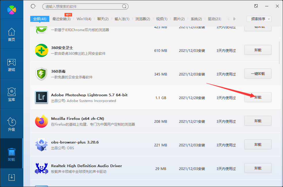Click 一键卸载 for 360杀毒
Viewport: 283px width, 187px height.
[x=258, y=73]
